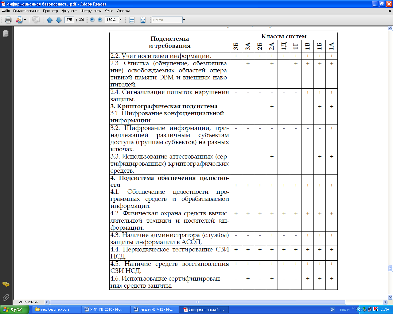The height and width of the screenshot is (314, 393).
Task: Click the Найти search field
Action: tap(167, 20)
